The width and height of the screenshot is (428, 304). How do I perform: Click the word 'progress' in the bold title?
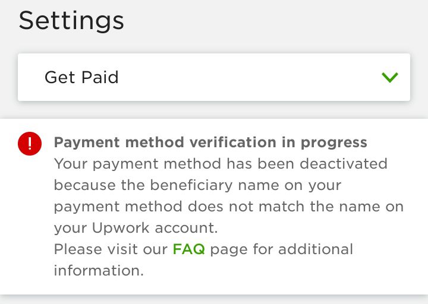(x=334, y=143)
